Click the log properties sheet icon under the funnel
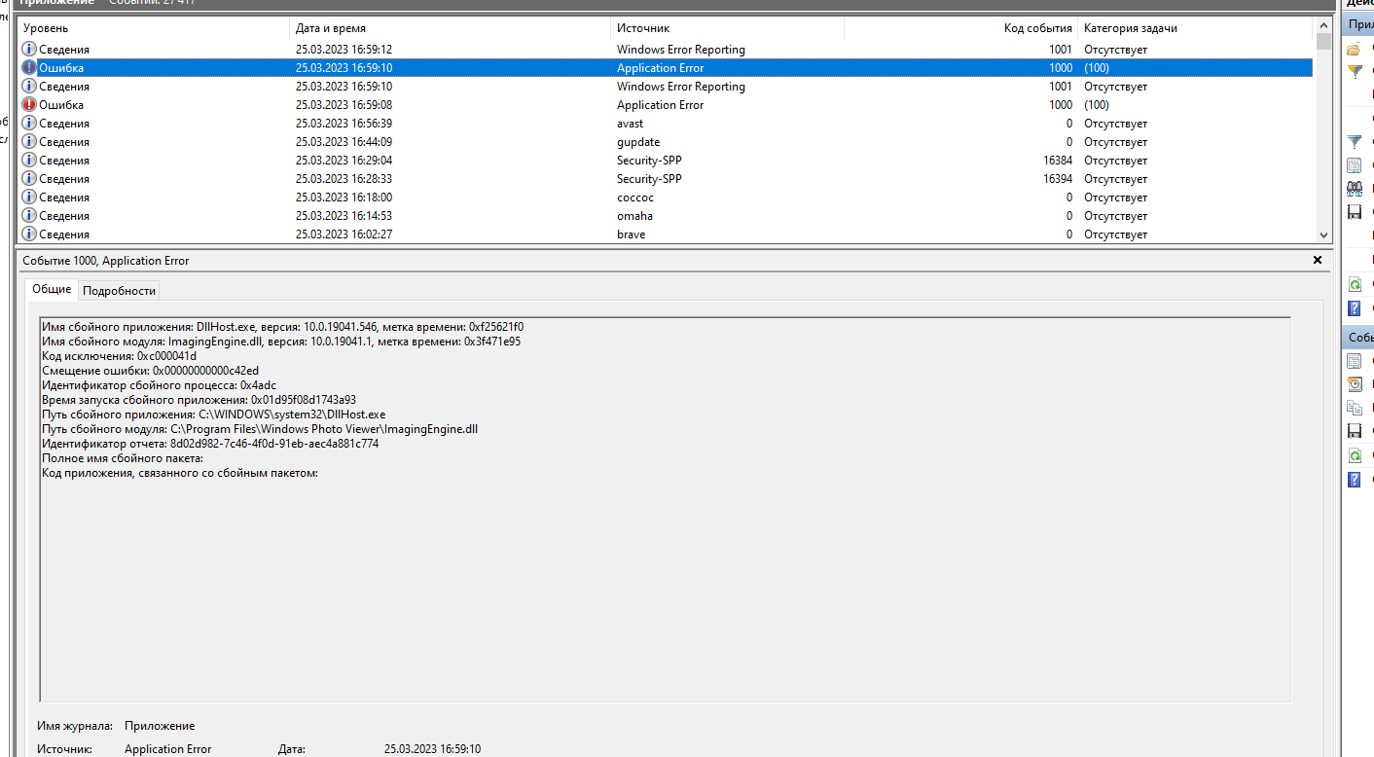Image resolution: width=1374 pixels, height=757 pixels. point(1354,165)
